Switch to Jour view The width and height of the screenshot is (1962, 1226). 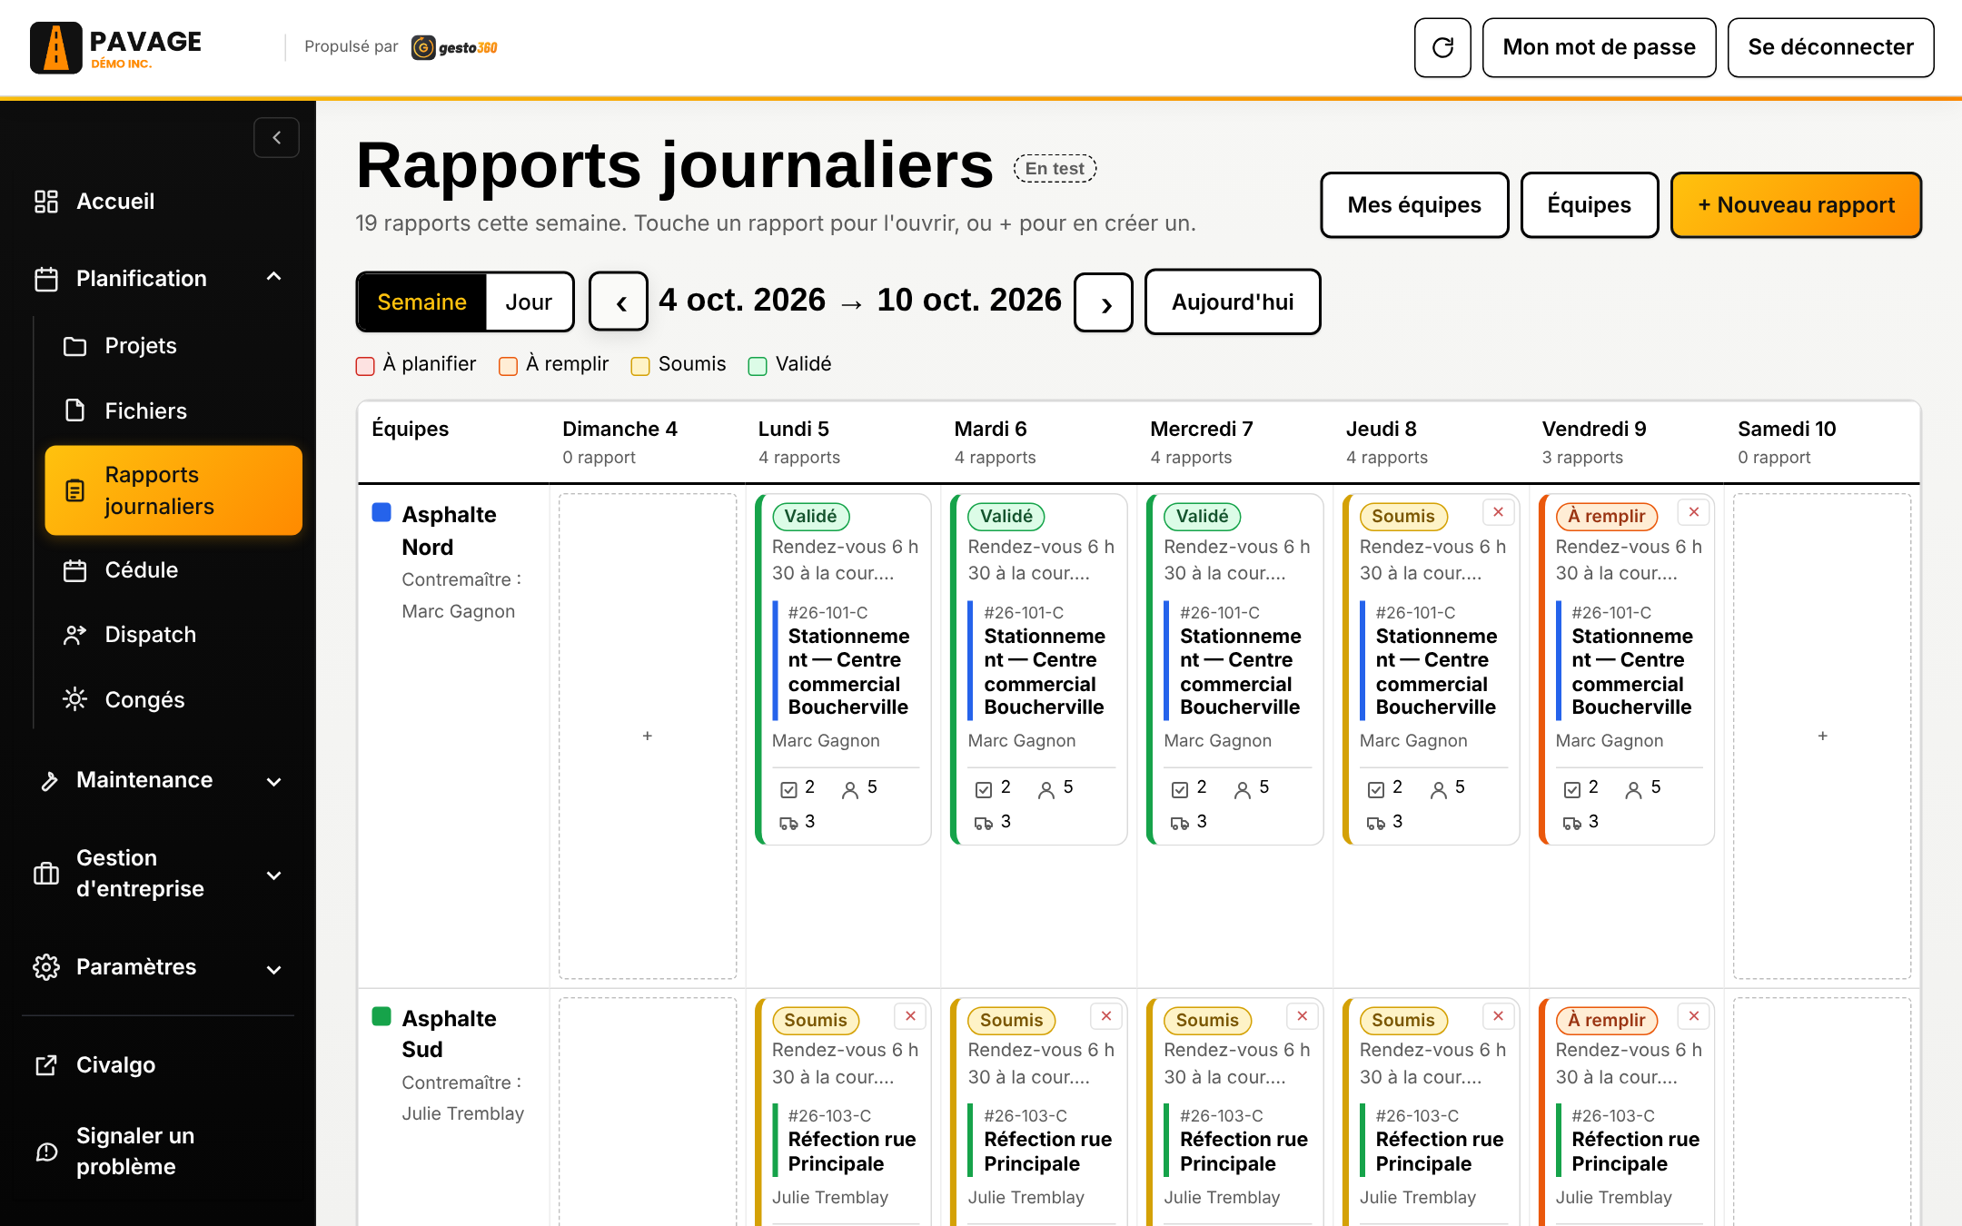coord(529,302)
